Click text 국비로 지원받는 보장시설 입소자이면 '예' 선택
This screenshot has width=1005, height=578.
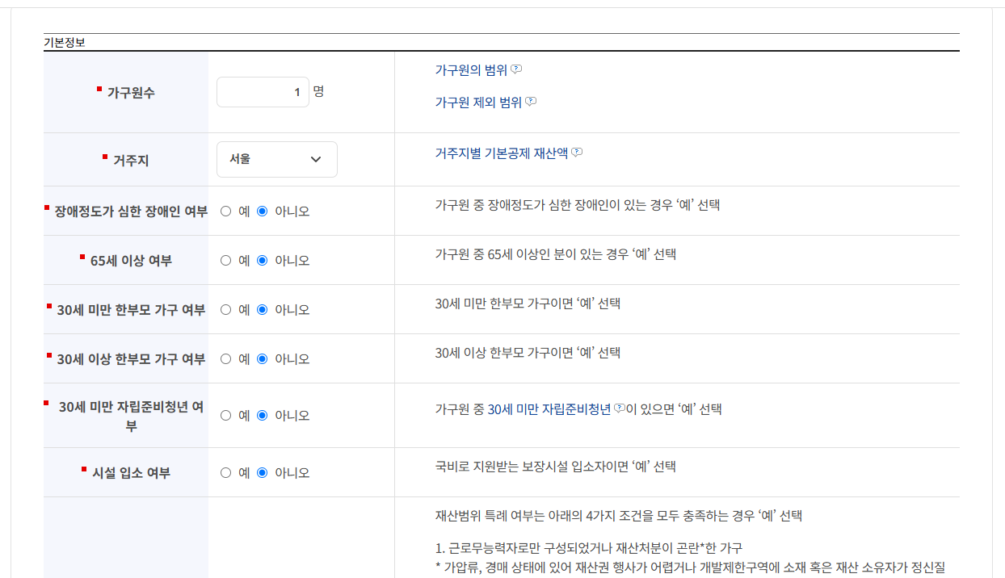555,467
